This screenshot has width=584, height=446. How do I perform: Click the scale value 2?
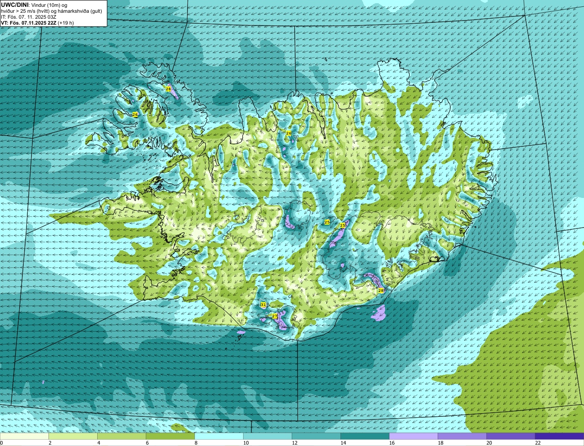50,443
